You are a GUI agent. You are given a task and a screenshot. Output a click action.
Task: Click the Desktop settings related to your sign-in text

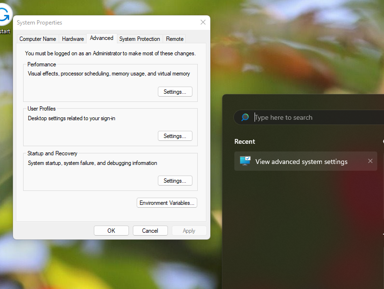click(x=72, y=118)
